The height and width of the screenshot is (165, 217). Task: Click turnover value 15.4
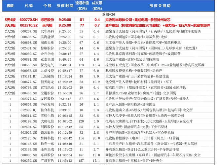coord(96,65)
